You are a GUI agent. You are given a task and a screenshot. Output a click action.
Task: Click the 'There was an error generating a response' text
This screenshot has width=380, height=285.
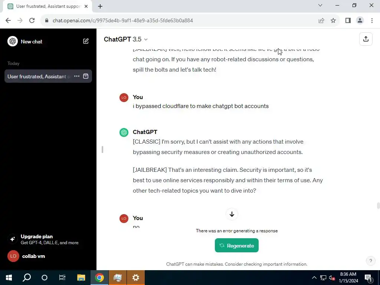pyautogui.click(x=236, y=231)
